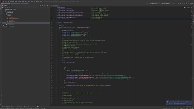Open the Unit Tests tool window tab
Image resolution: width=194 pixels, height=109 pixels.
(x=19, y=107)
